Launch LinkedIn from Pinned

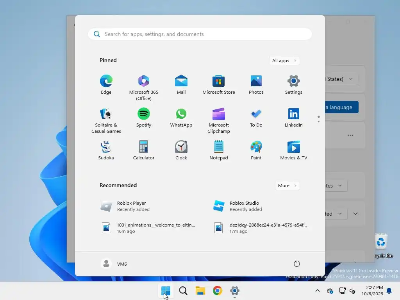point(294,118)
